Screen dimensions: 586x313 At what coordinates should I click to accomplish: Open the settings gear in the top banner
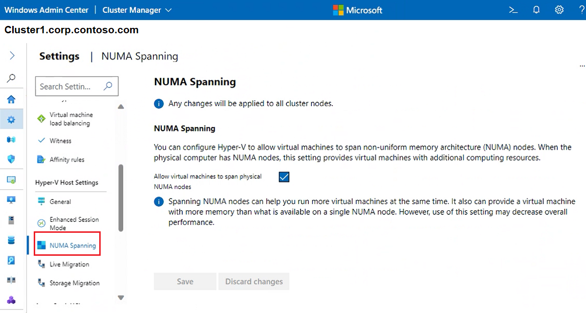point(559,9)
